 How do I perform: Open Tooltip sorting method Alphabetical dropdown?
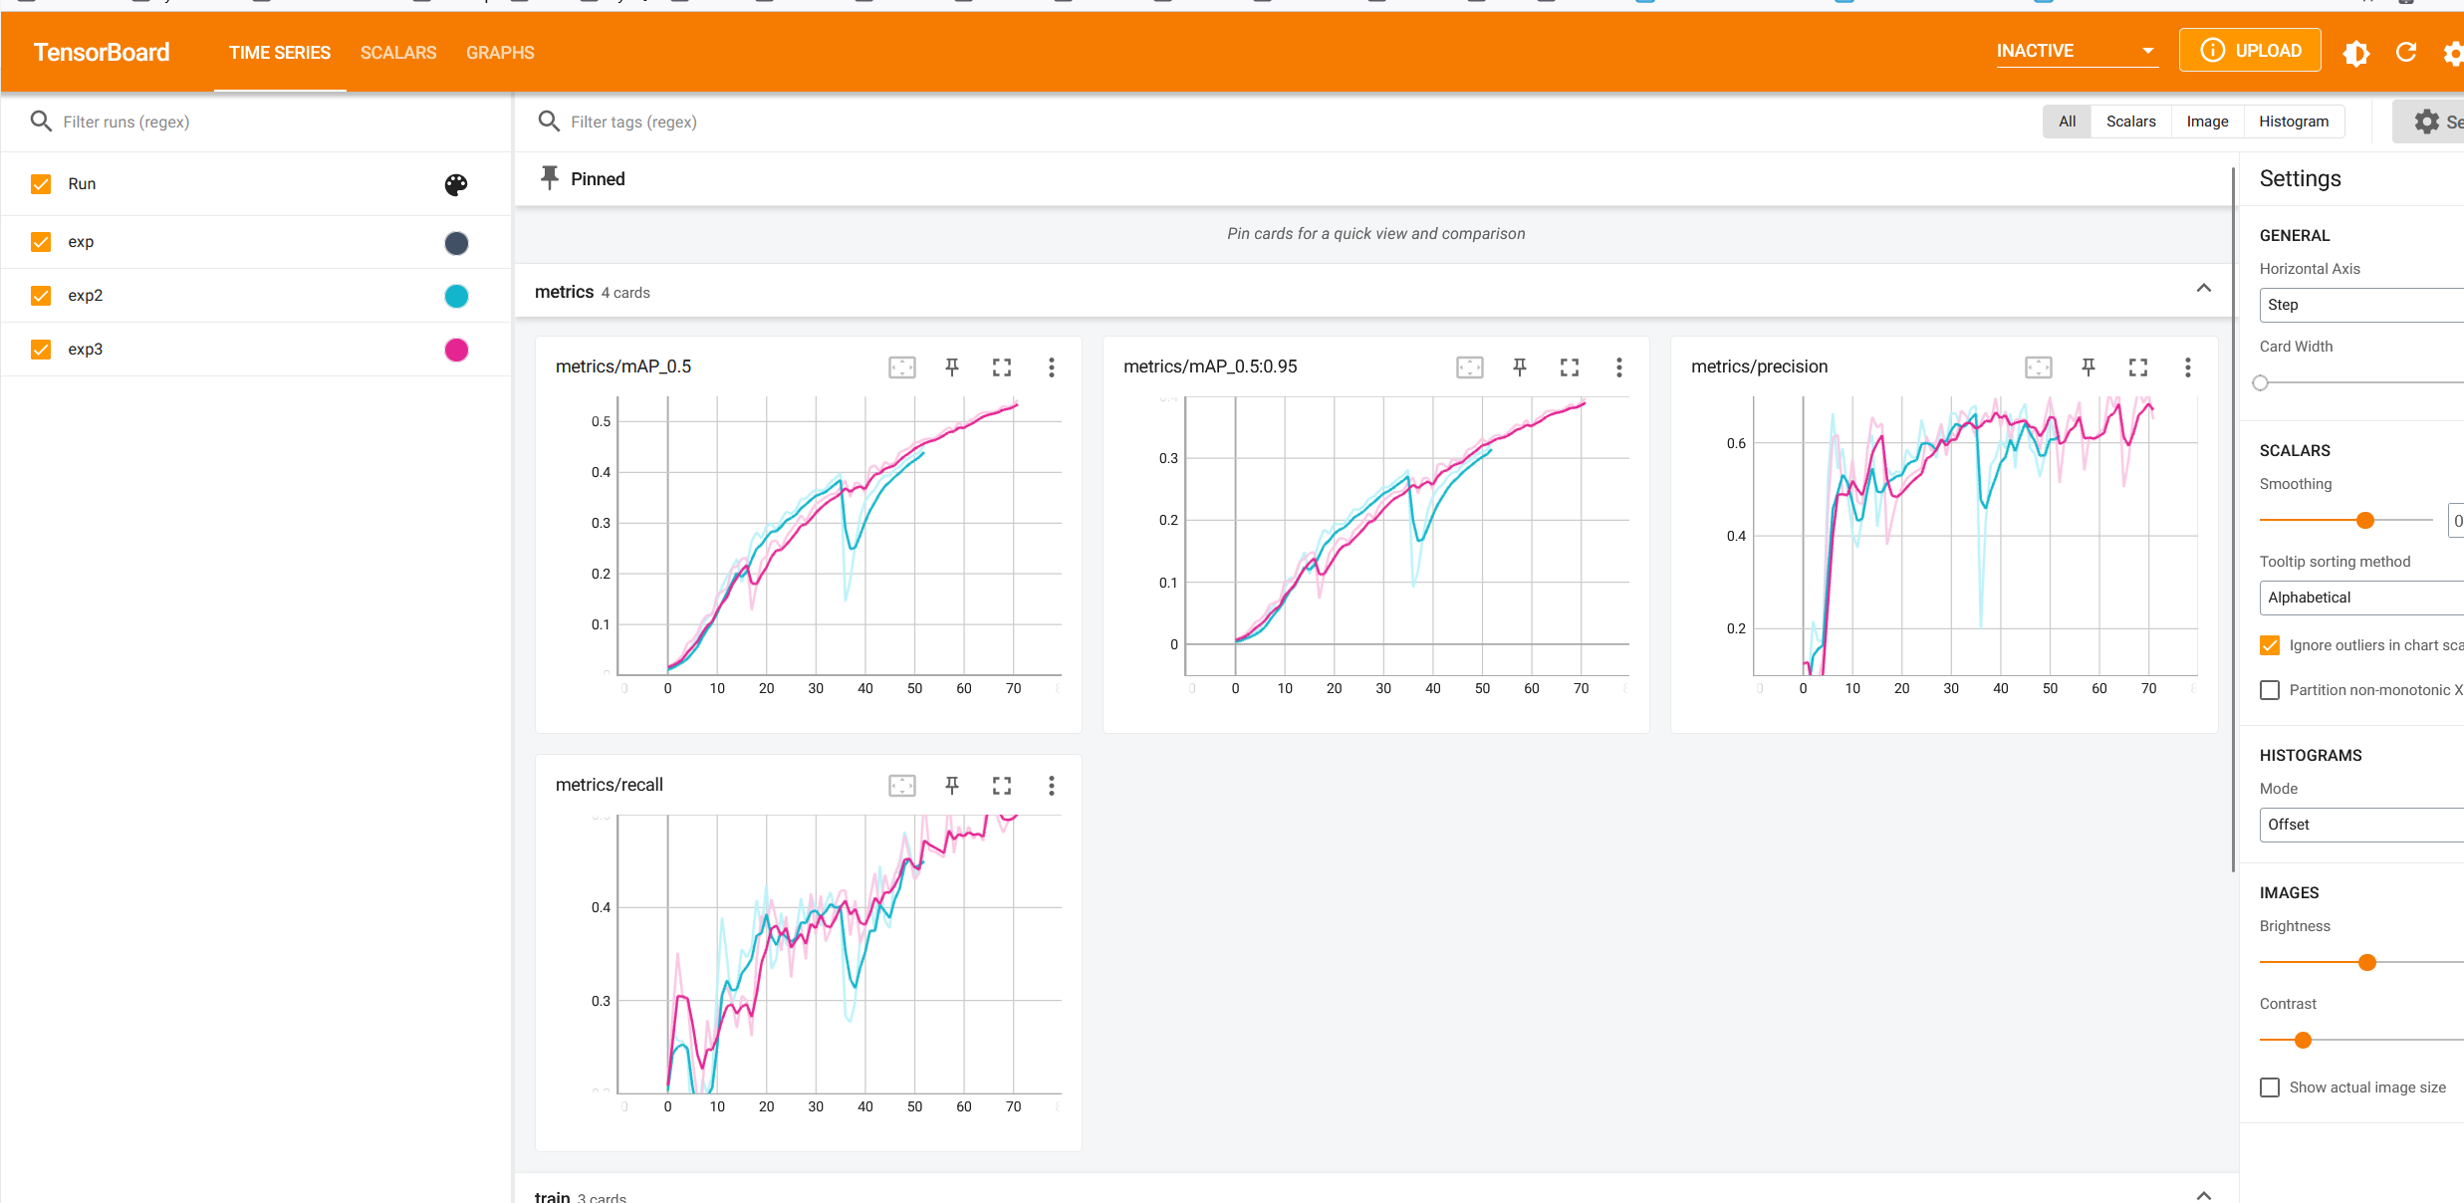click(x=2360, y=598)
